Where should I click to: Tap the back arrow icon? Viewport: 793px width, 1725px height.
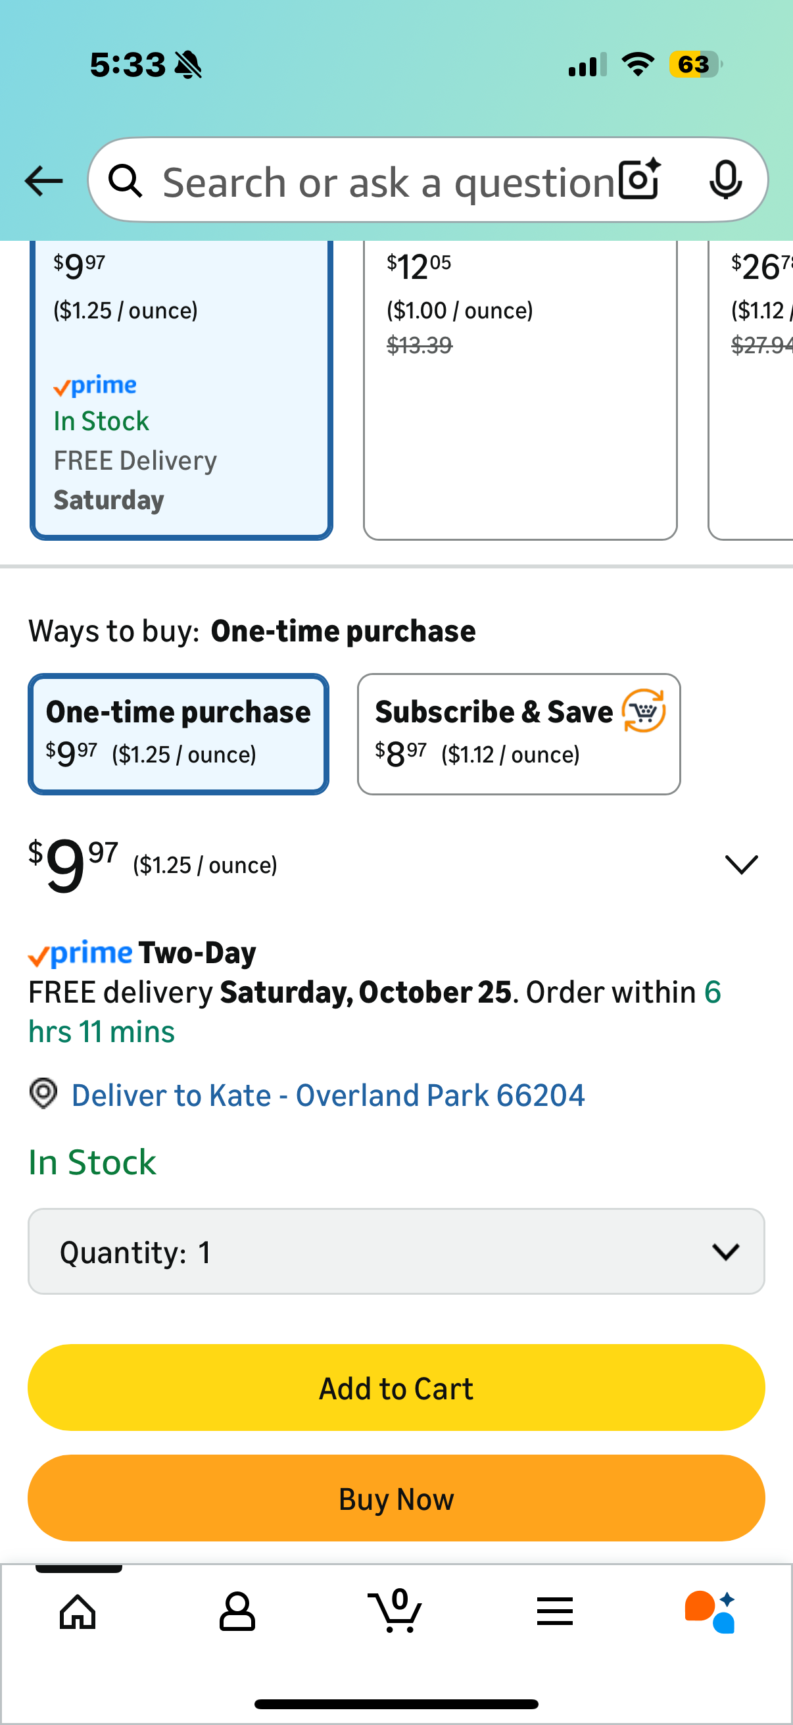pos(43,181)
